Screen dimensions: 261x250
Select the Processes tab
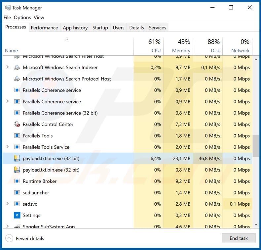pyautogui.click(x=16, y=27)
